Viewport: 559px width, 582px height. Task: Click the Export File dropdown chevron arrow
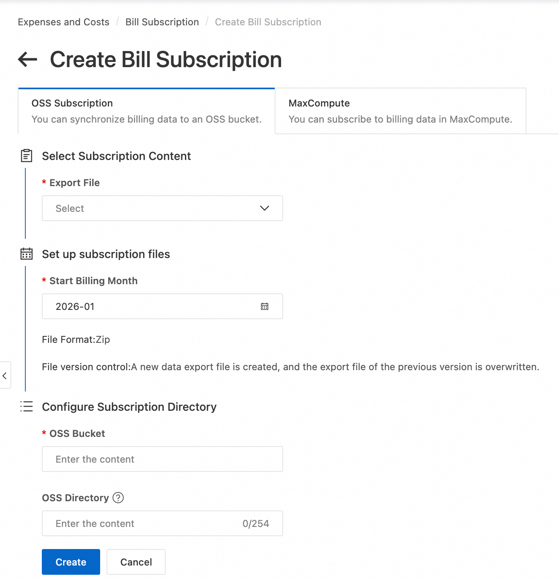coord(264,208)
